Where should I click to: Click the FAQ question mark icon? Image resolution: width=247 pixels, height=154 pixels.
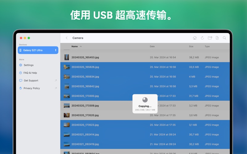[x=20, y=73]
